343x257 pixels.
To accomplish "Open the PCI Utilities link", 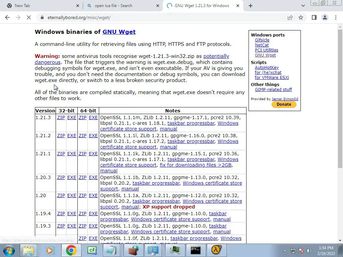I will tap(266, 50).
